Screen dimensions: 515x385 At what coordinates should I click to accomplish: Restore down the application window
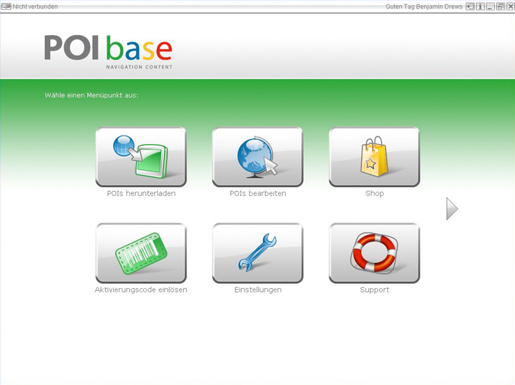coord(500,6)
